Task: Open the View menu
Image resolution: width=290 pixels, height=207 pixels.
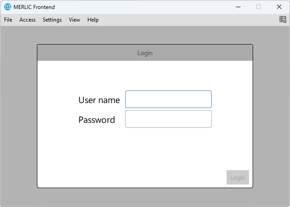Action: point(74,20)
